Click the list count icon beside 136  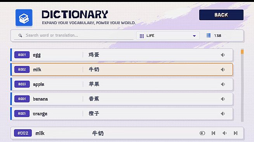point(209,35)
